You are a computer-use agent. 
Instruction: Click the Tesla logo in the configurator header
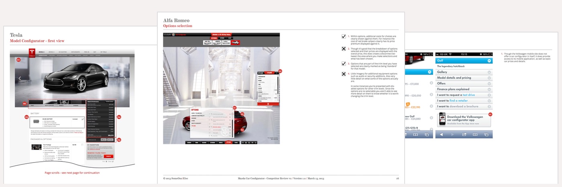click(31, 54)
